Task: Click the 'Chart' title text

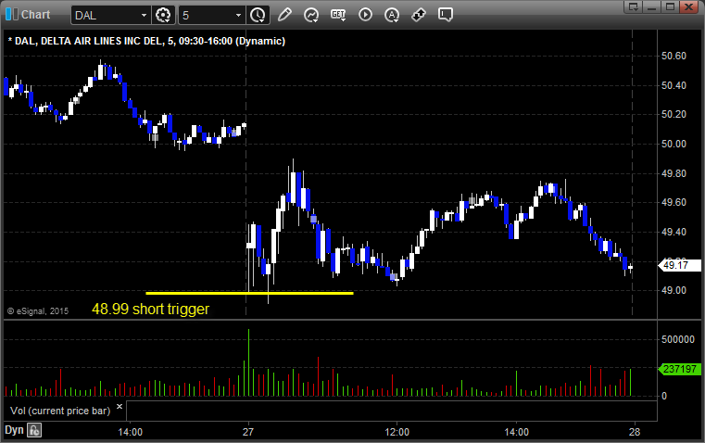Action: [35, 15]
